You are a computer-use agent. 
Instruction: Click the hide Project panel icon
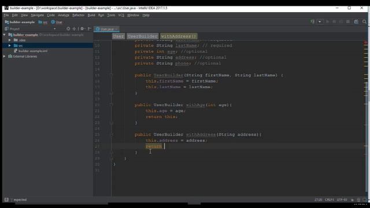[90, 29]
